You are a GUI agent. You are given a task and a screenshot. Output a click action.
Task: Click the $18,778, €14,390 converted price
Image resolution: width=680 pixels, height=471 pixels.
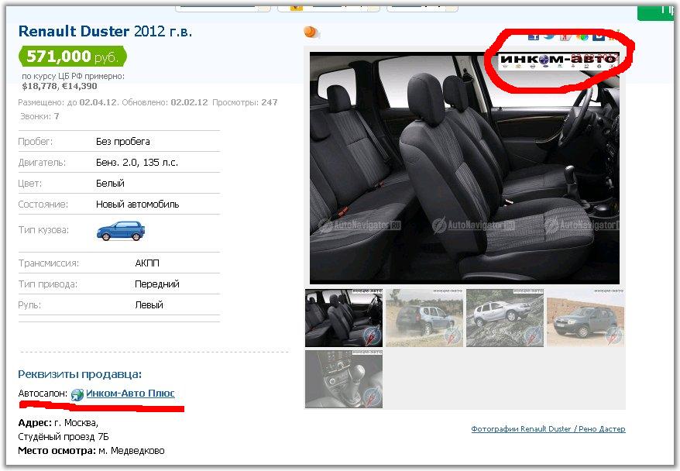tap(60, 86)
